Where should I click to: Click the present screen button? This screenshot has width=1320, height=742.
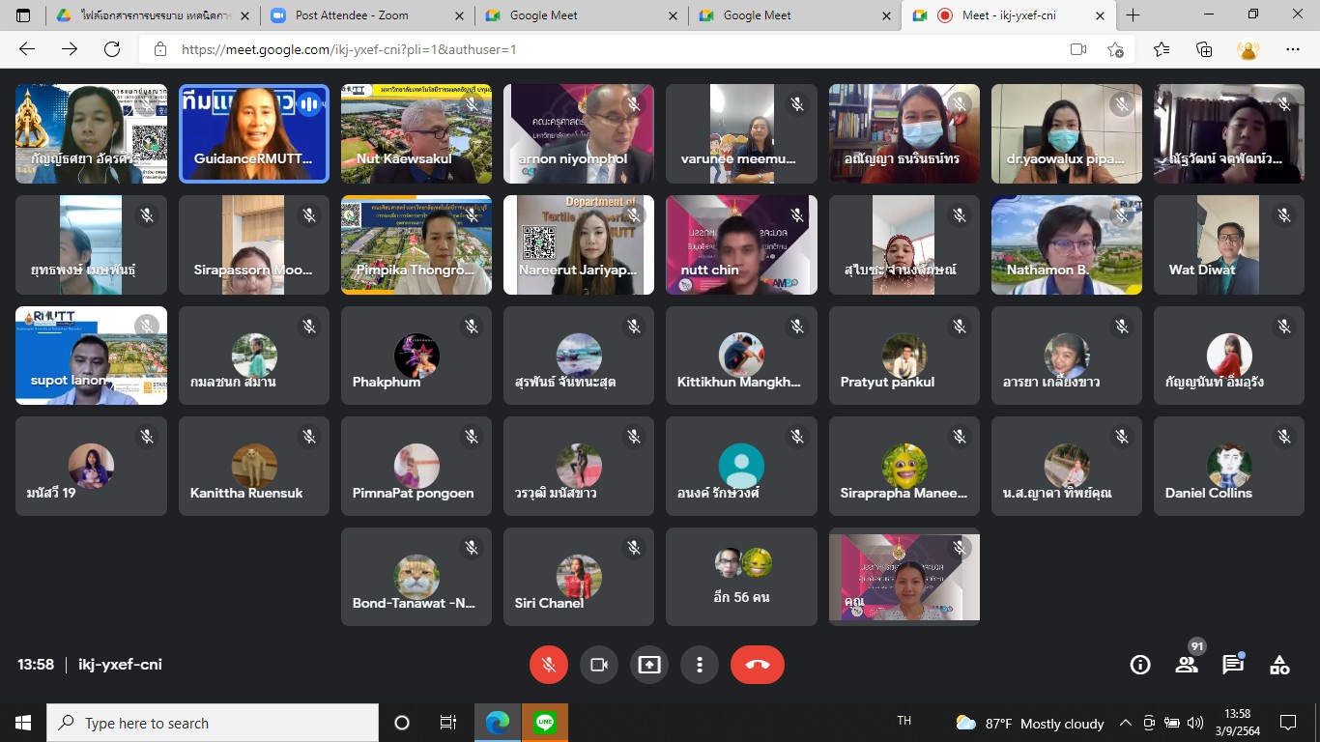tap(649, 665)
